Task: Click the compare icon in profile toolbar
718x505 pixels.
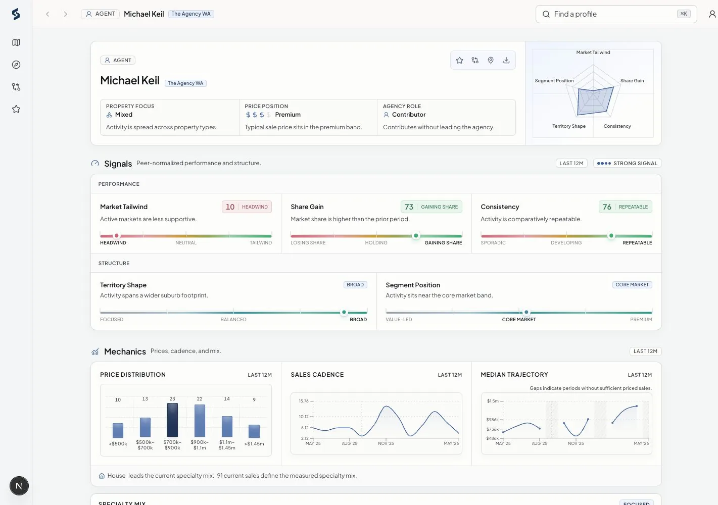Action: click(x=475, y=60)
